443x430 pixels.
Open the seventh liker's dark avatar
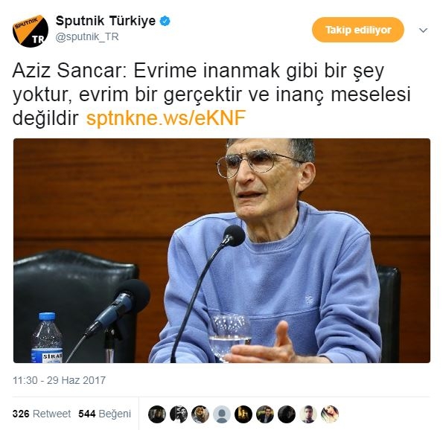tap(287, 414)
